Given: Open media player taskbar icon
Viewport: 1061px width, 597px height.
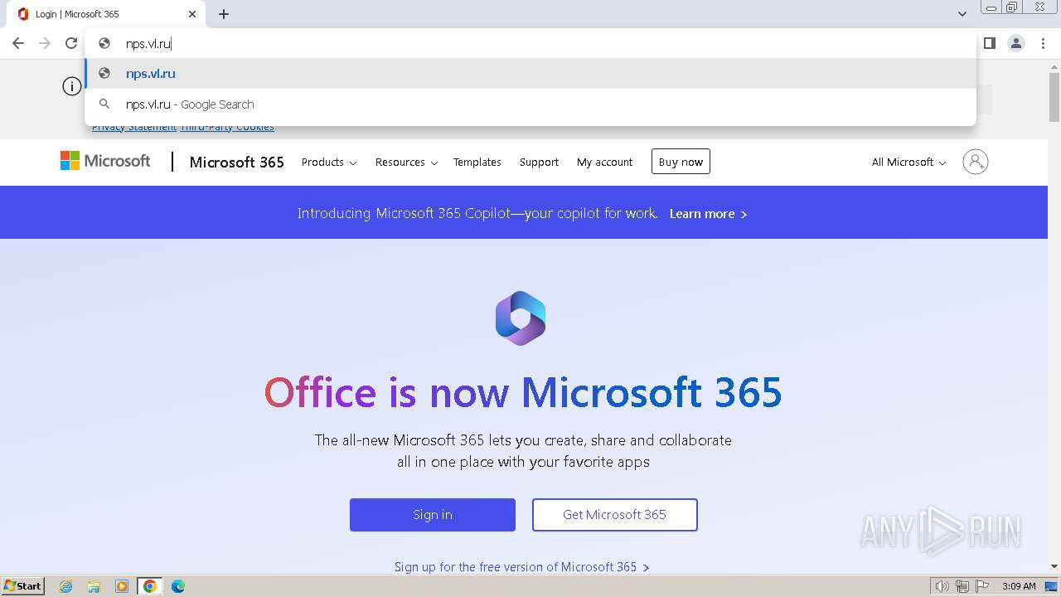Looking at the screenshot, I should 122,586.
